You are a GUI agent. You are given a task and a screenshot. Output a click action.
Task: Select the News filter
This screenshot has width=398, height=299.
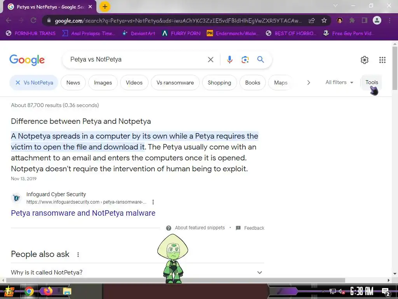click(73, 83)
